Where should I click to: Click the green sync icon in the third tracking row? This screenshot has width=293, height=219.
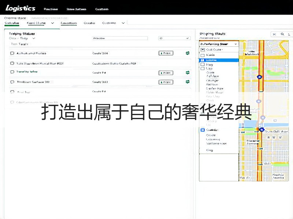188,72
